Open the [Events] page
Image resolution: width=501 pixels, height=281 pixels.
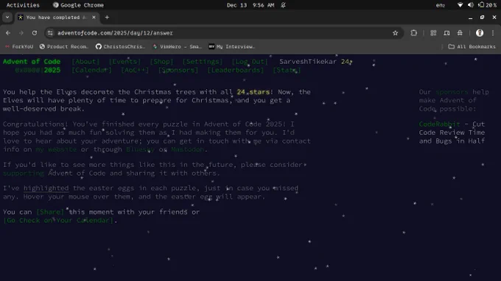tap(125, 61)
